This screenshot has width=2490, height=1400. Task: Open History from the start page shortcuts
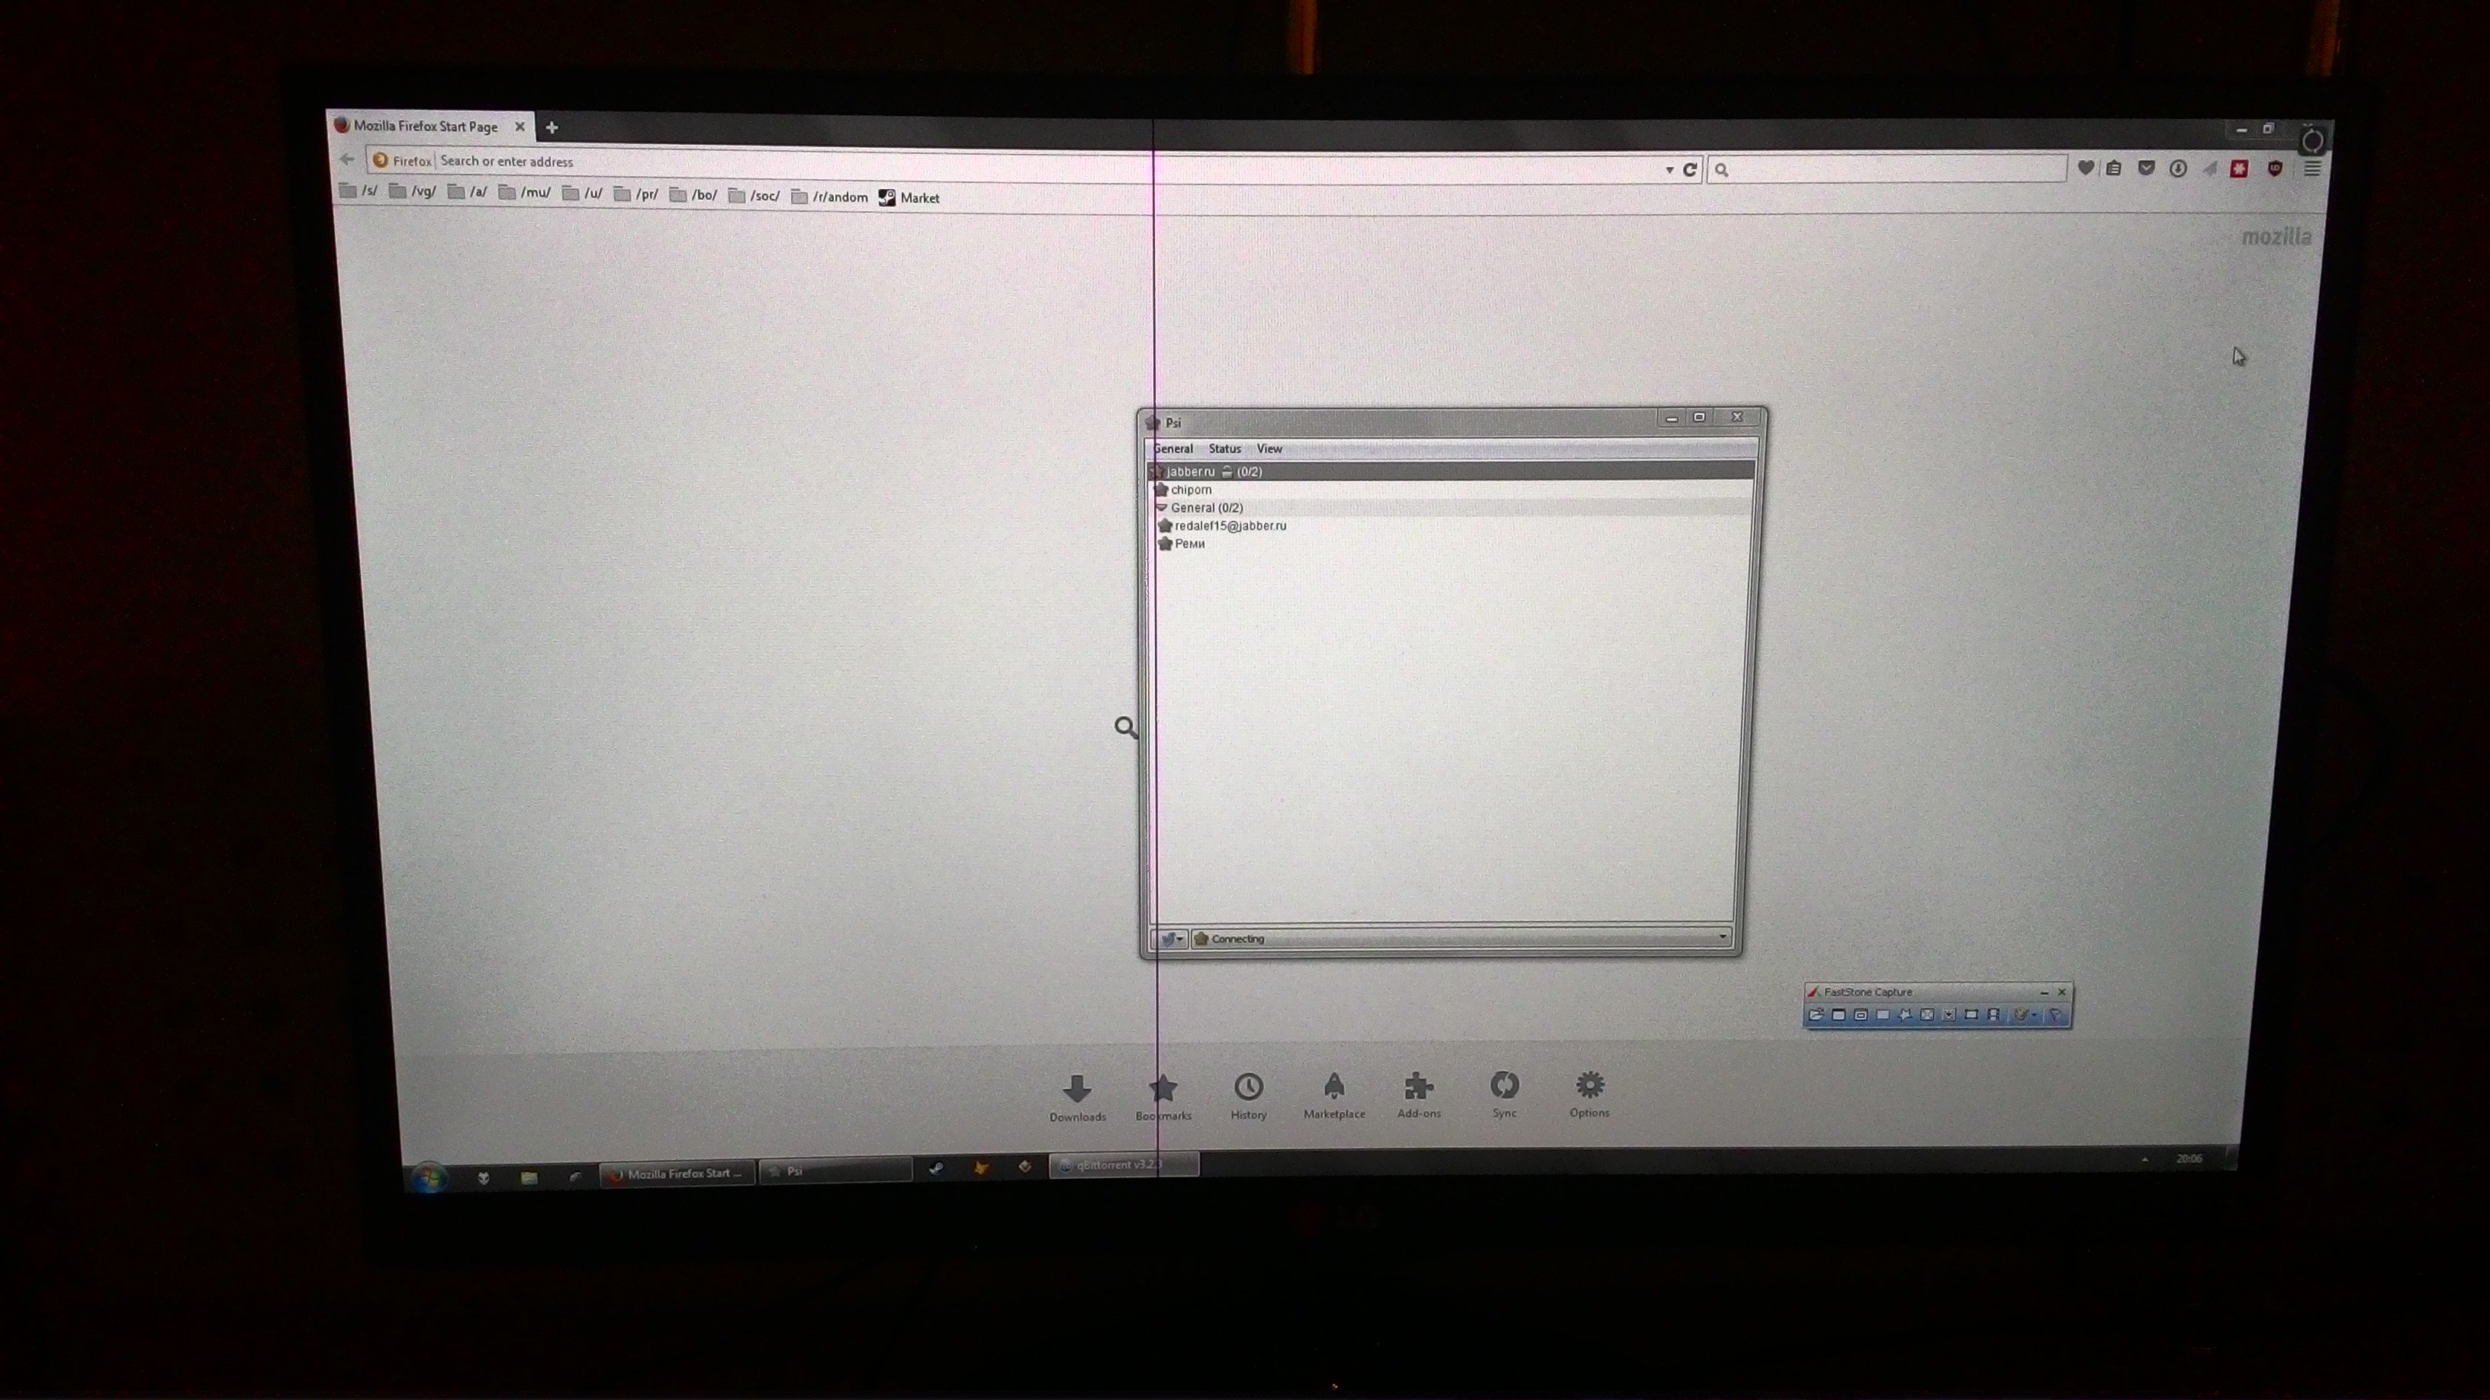click(x=1248, y=1097)
